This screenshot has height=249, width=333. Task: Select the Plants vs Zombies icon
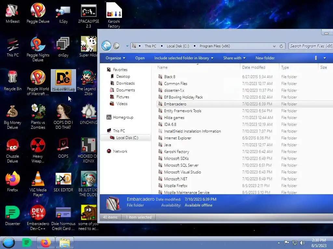pos(38,117)
